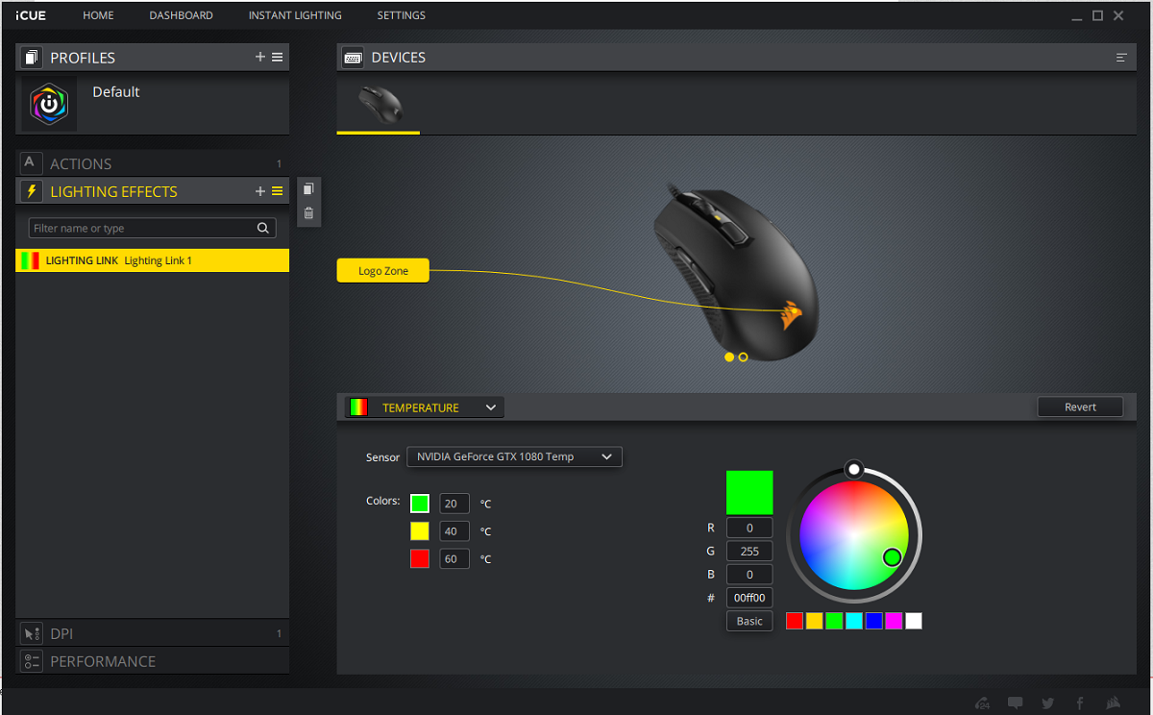Open the Facebook icon in footer
Viewport: 1153px width, 715px height.
click(x=1080, y=703)
